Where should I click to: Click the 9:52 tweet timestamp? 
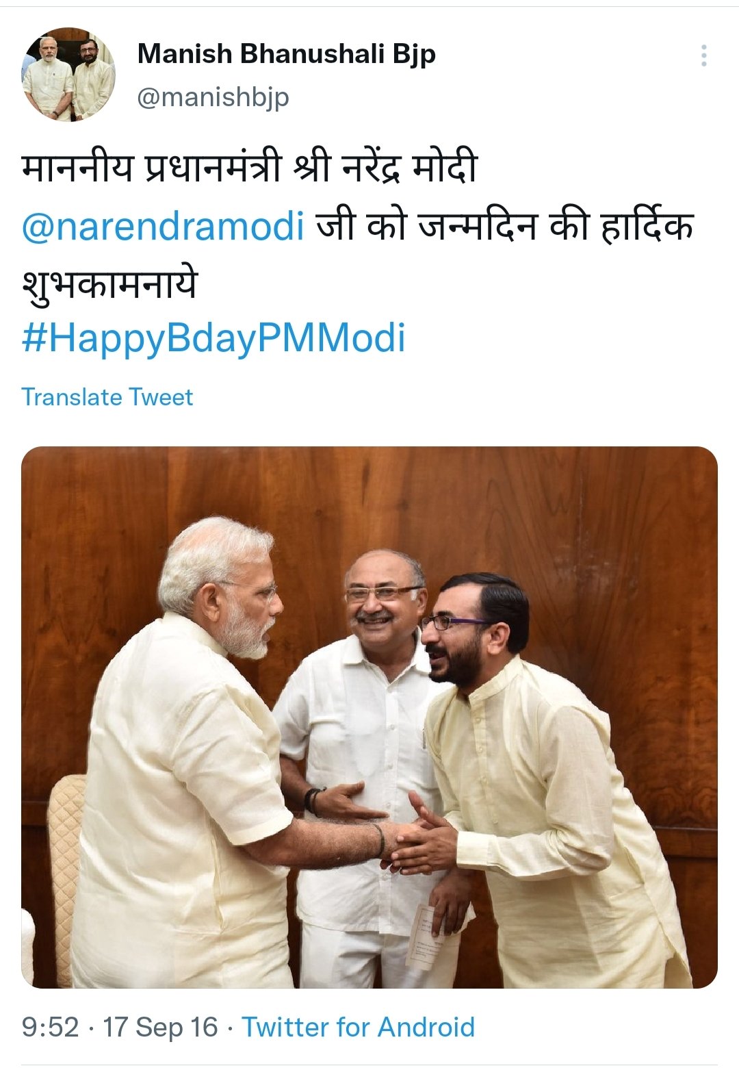click(50, 1027)
